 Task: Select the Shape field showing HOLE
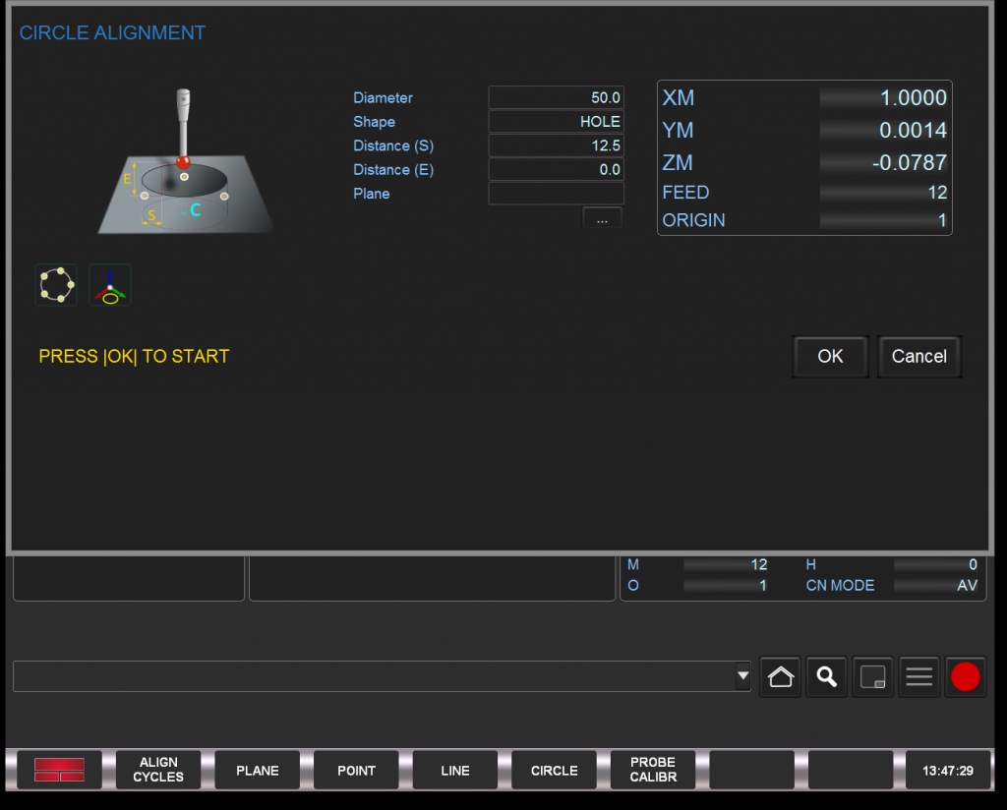(x=556, y=122)
